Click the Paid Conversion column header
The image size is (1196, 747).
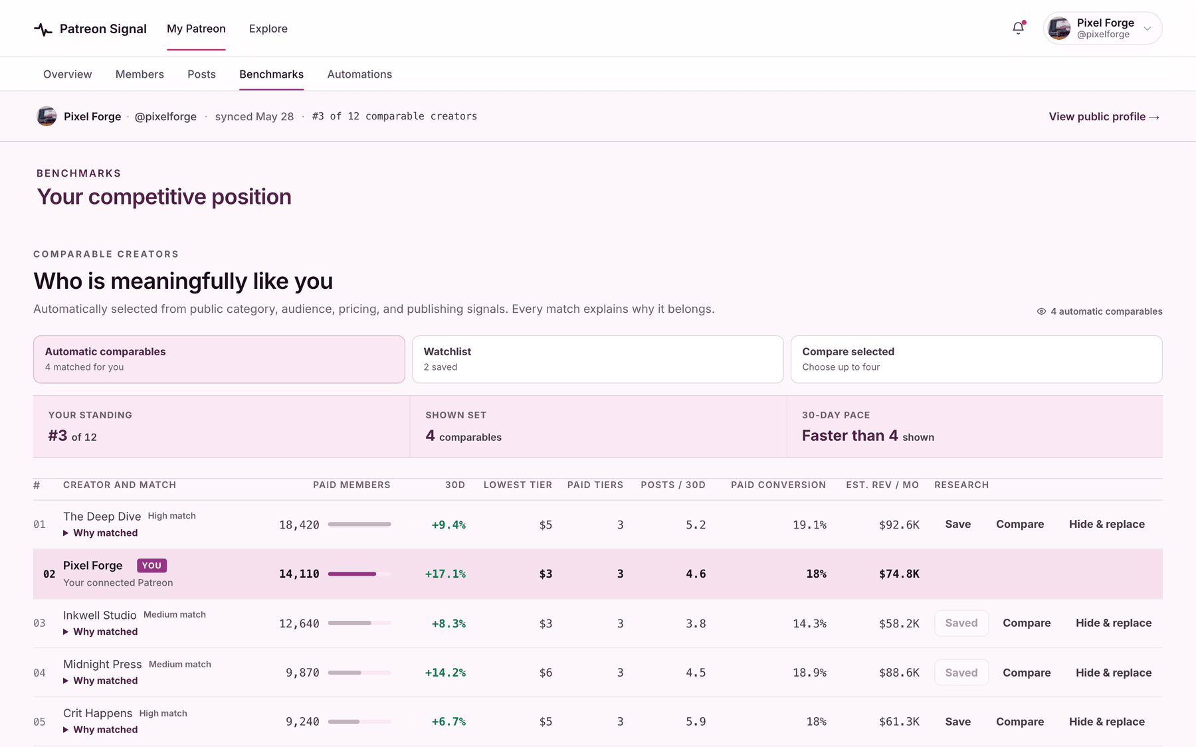(x=779, y=485)
